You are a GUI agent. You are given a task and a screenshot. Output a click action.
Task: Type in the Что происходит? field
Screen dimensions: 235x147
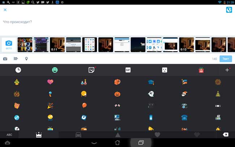[x=108, y=22]
